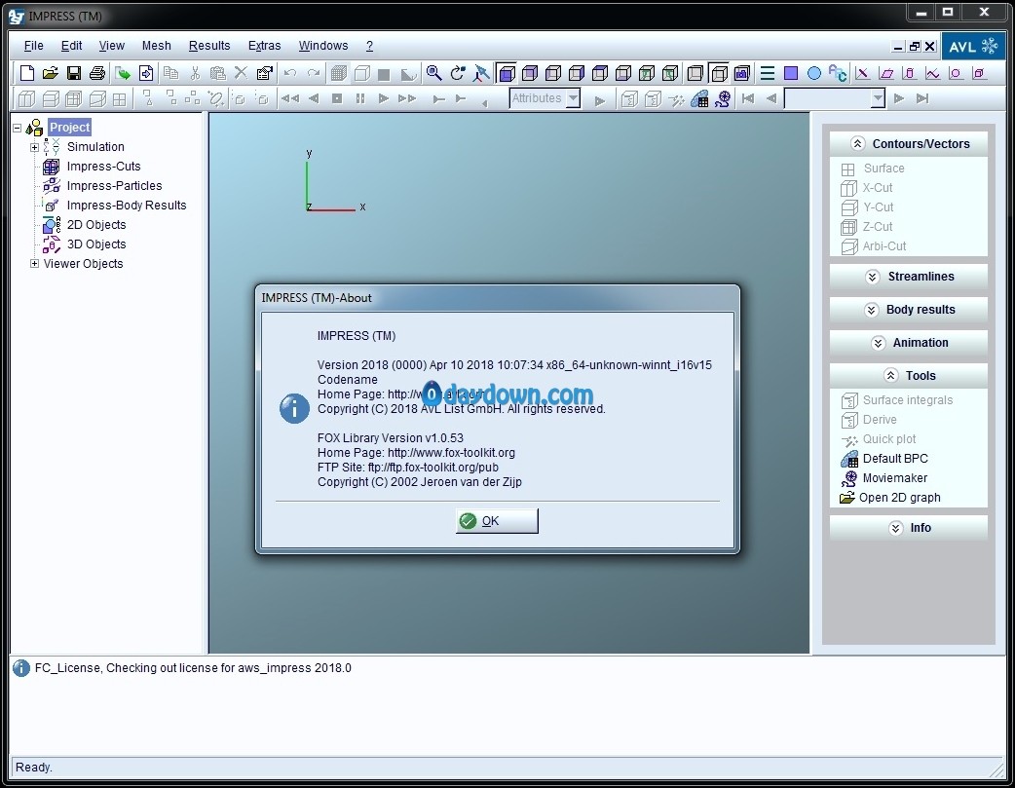Image resolution: width=1015 pixels, height=788 pixels.
Task: Click the pink cube 3D object icon
Action: coord(979,73)
